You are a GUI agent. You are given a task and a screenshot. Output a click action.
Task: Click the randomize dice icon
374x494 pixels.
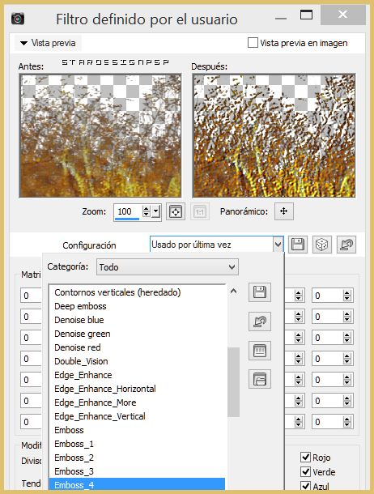pos(321,245)
